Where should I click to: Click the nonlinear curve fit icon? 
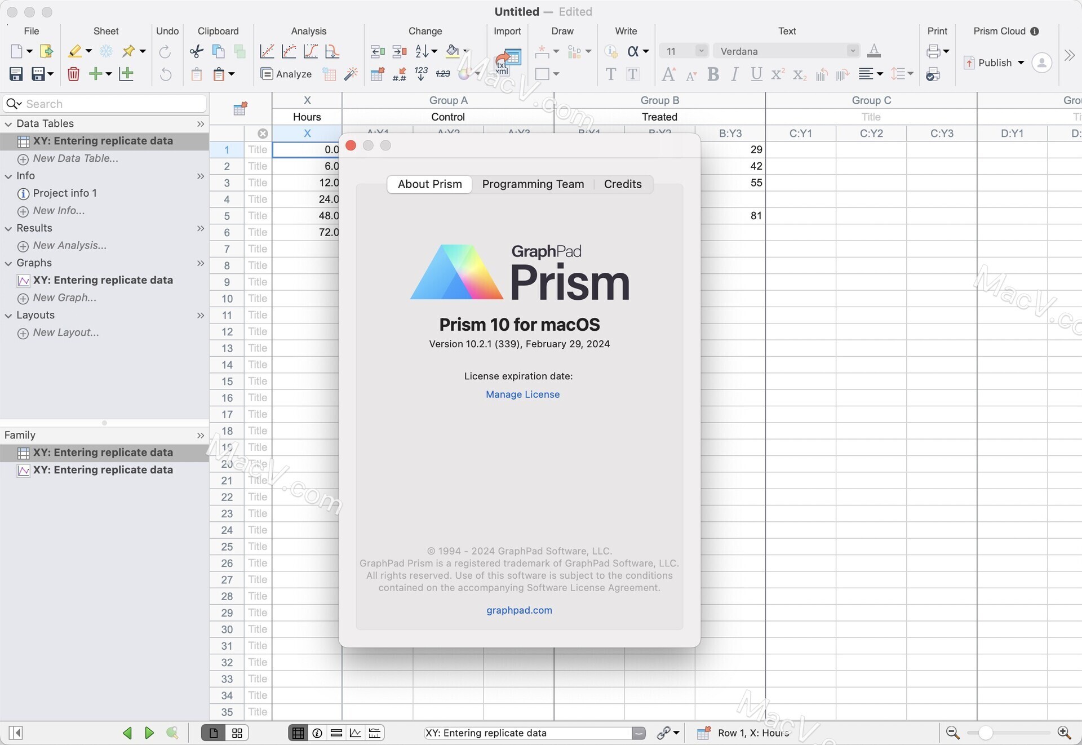[x=289, y=51]
